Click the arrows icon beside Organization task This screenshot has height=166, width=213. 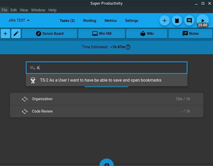pyautogui.click(x=25, y=99)
